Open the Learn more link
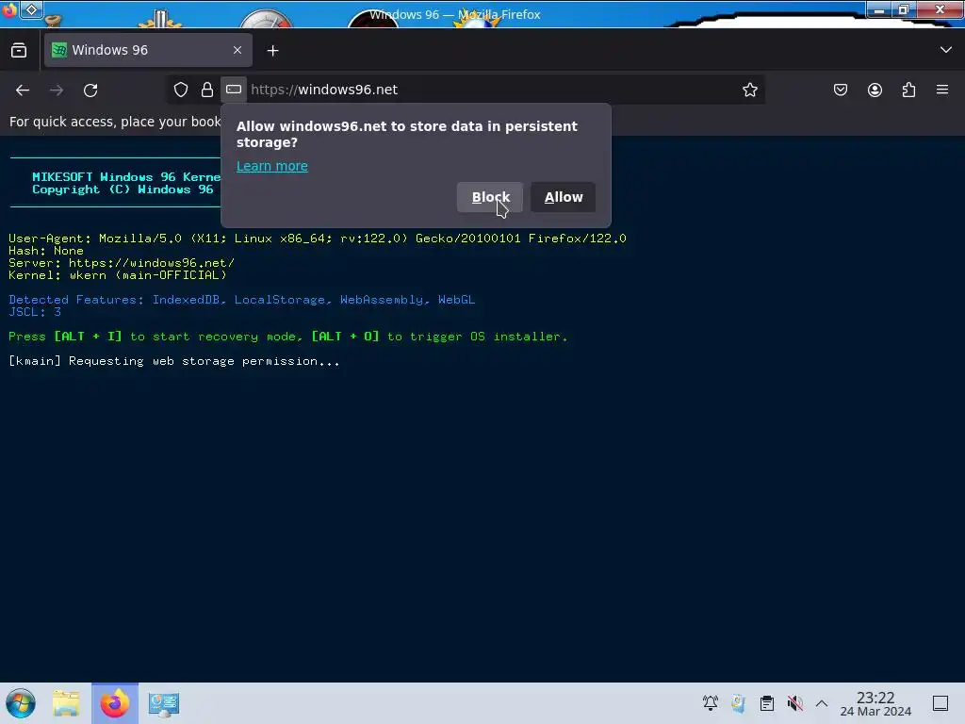 (x=272, y=166)
